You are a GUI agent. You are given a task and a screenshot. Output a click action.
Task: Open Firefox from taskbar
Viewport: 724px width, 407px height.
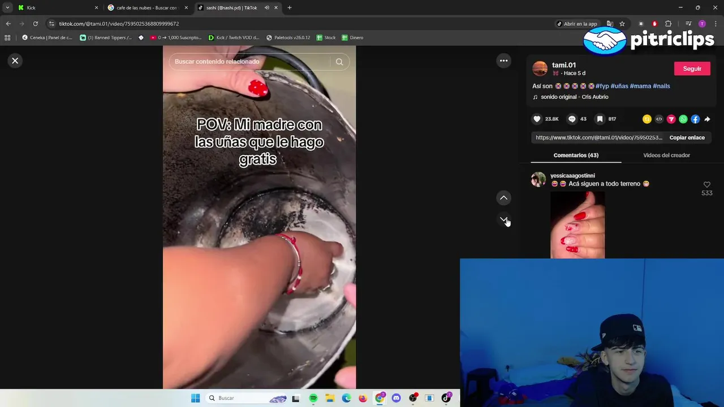pos(363,398)
